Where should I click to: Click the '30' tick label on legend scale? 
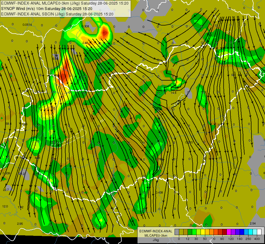(x=196, y=239)
